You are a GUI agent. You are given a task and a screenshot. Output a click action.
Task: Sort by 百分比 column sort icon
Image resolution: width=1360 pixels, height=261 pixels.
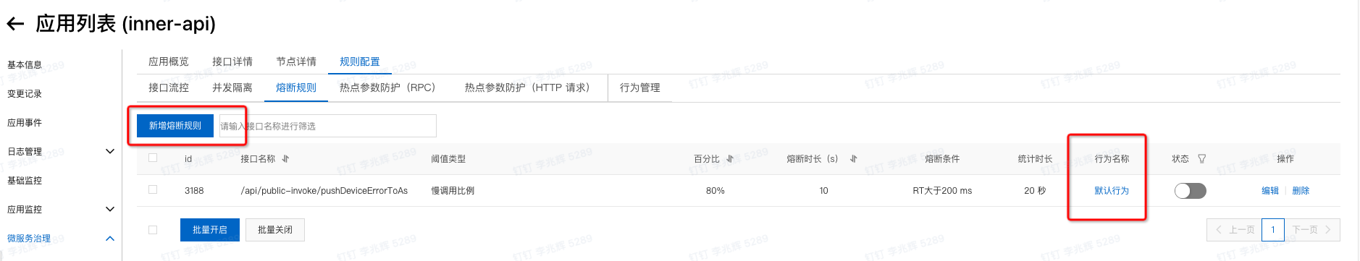click(730, 158)
